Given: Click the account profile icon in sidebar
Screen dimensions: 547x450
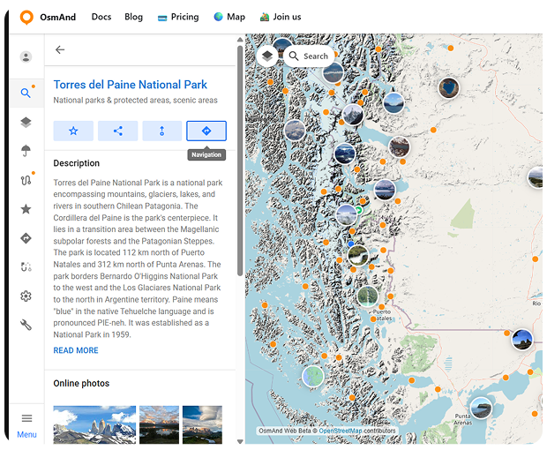Looking at the screenshot, I should (26, 57).
